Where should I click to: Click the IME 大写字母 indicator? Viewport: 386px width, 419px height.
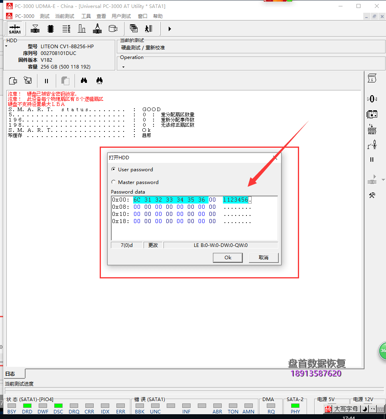click(346, 409)
